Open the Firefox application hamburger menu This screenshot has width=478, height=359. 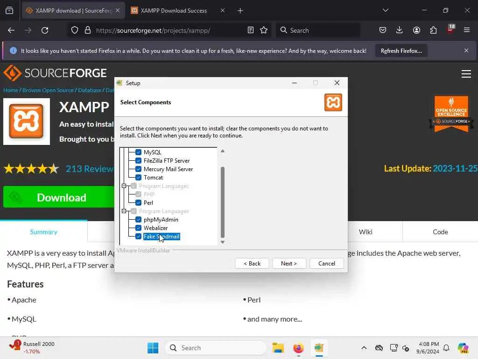[x=467, y=30]
